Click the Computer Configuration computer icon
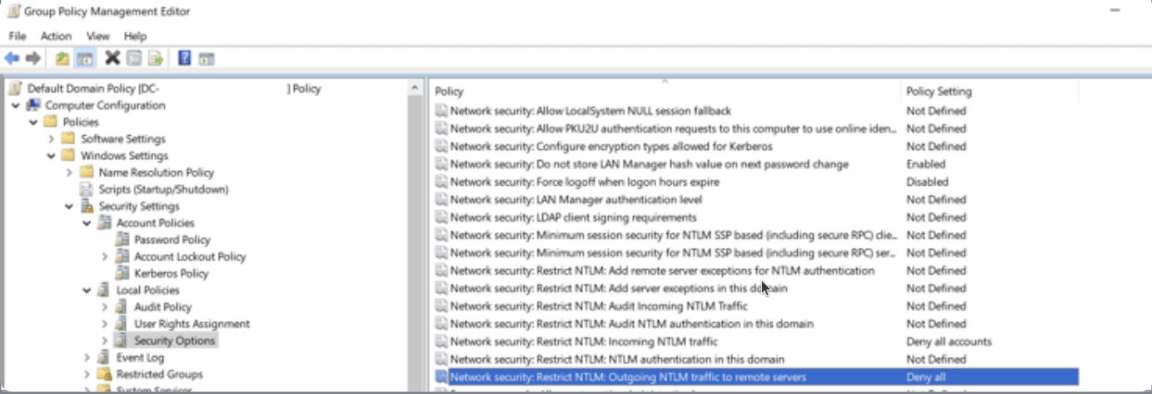This screenshot has width=1152, height=394. (33, 105)
